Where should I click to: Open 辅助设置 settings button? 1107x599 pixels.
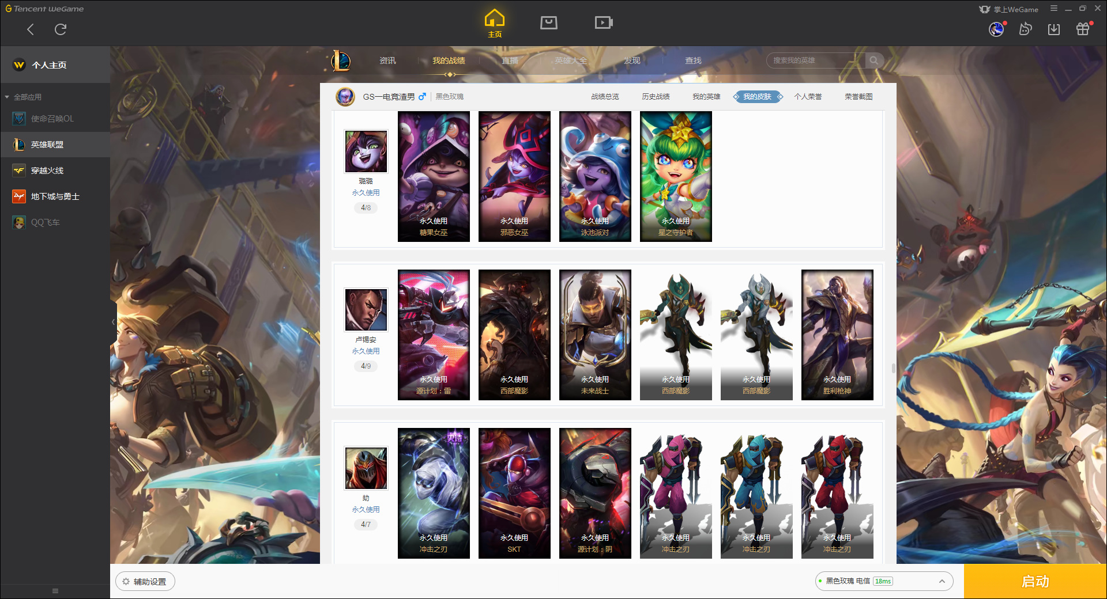tap(145, 582)
